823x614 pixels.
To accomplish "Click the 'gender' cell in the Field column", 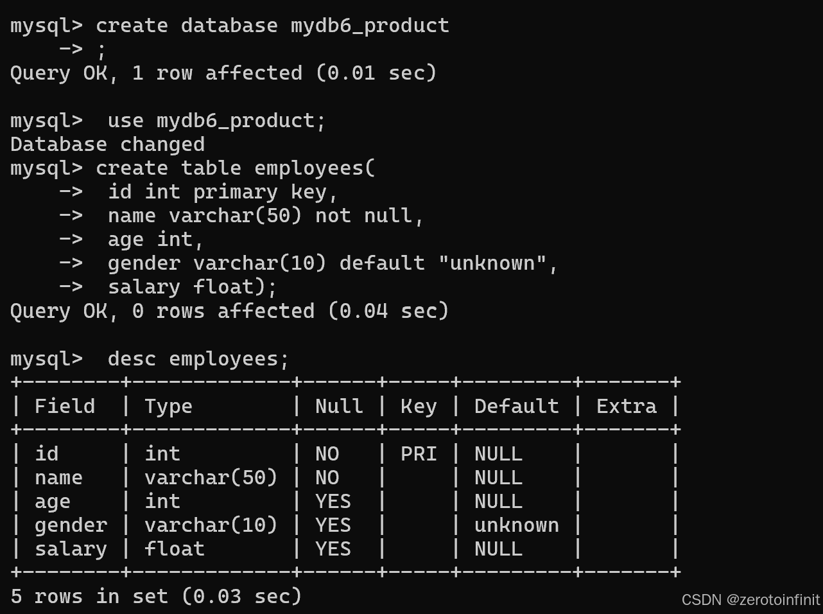I will coord(71,525).
